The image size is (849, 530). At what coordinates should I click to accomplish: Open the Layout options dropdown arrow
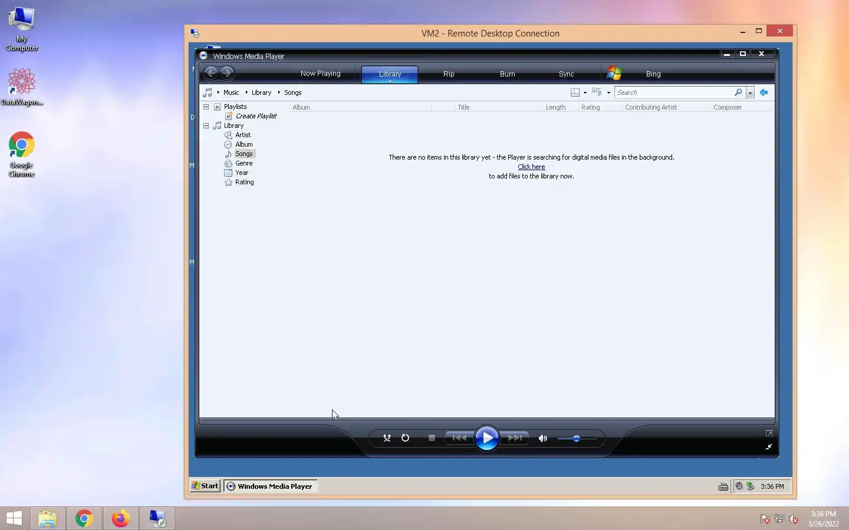tap(585, 92)
